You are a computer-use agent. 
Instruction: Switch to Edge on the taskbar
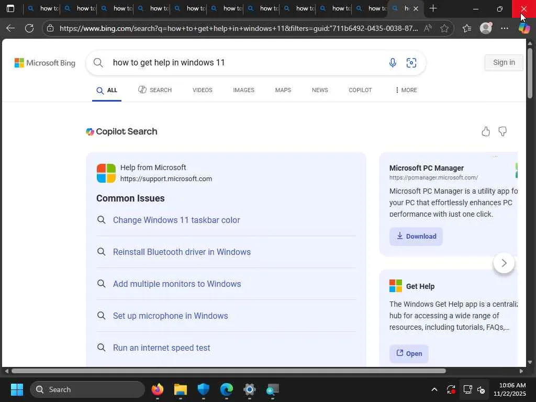pyautogui.click(x=226, y=389)
